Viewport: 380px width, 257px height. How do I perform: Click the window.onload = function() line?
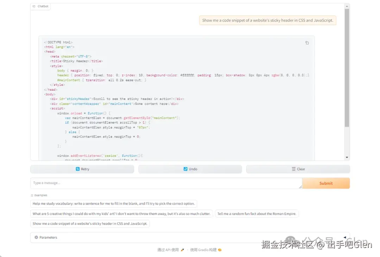(84, 113)
